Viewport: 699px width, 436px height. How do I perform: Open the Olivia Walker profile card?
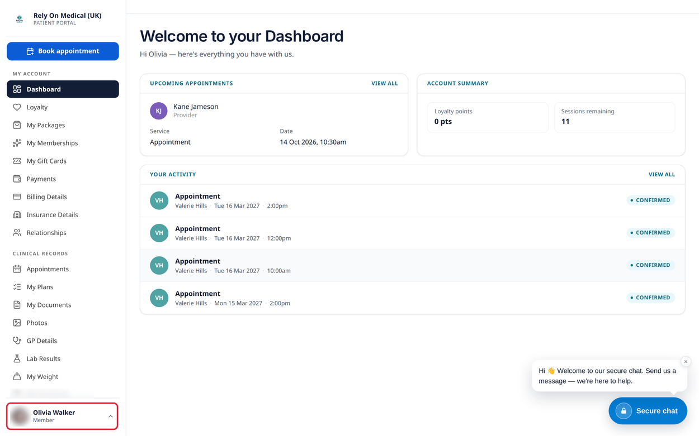[62, 416]
